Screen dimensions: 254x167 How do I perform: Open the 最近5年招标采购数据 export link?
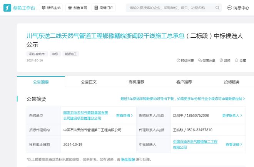click(183, 99)
